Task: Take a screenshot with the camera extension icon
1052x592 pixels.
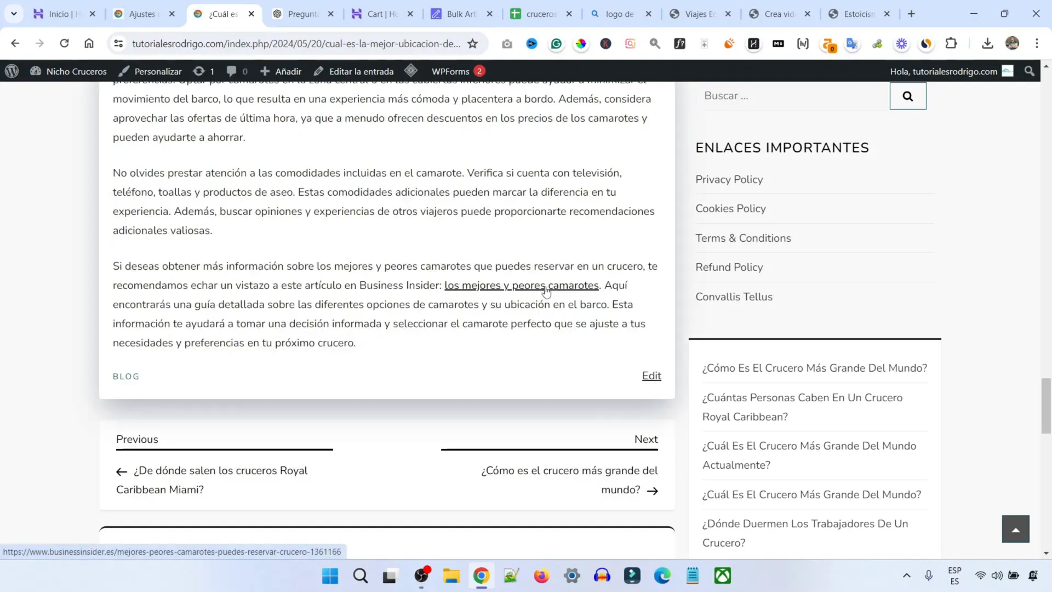Action: (x=507, y=43)
